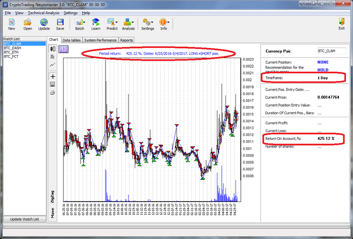
Task: Click the Analysis toolbar icon
Action: coord(127,22)
